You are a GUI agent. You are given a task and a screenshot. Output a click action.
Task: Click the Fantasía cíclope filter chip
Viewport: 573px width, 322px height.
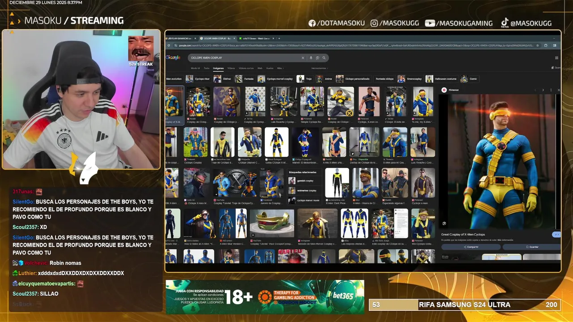click(x=385, y=79)
